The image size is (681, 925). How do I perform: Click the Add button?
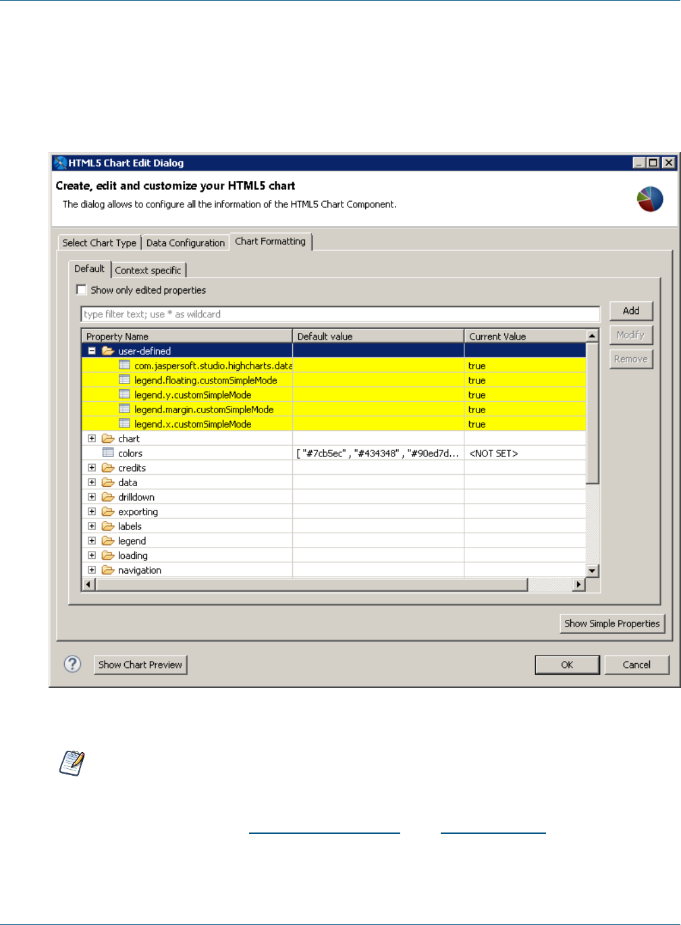(x=631, y=311)
